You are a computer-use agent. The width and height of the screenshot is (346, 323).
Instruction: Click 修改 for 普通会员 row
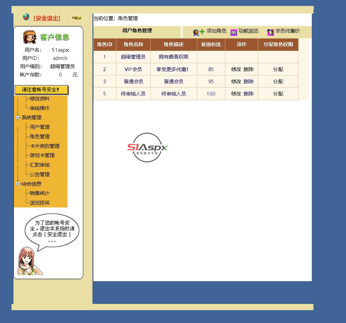[236, 82]
